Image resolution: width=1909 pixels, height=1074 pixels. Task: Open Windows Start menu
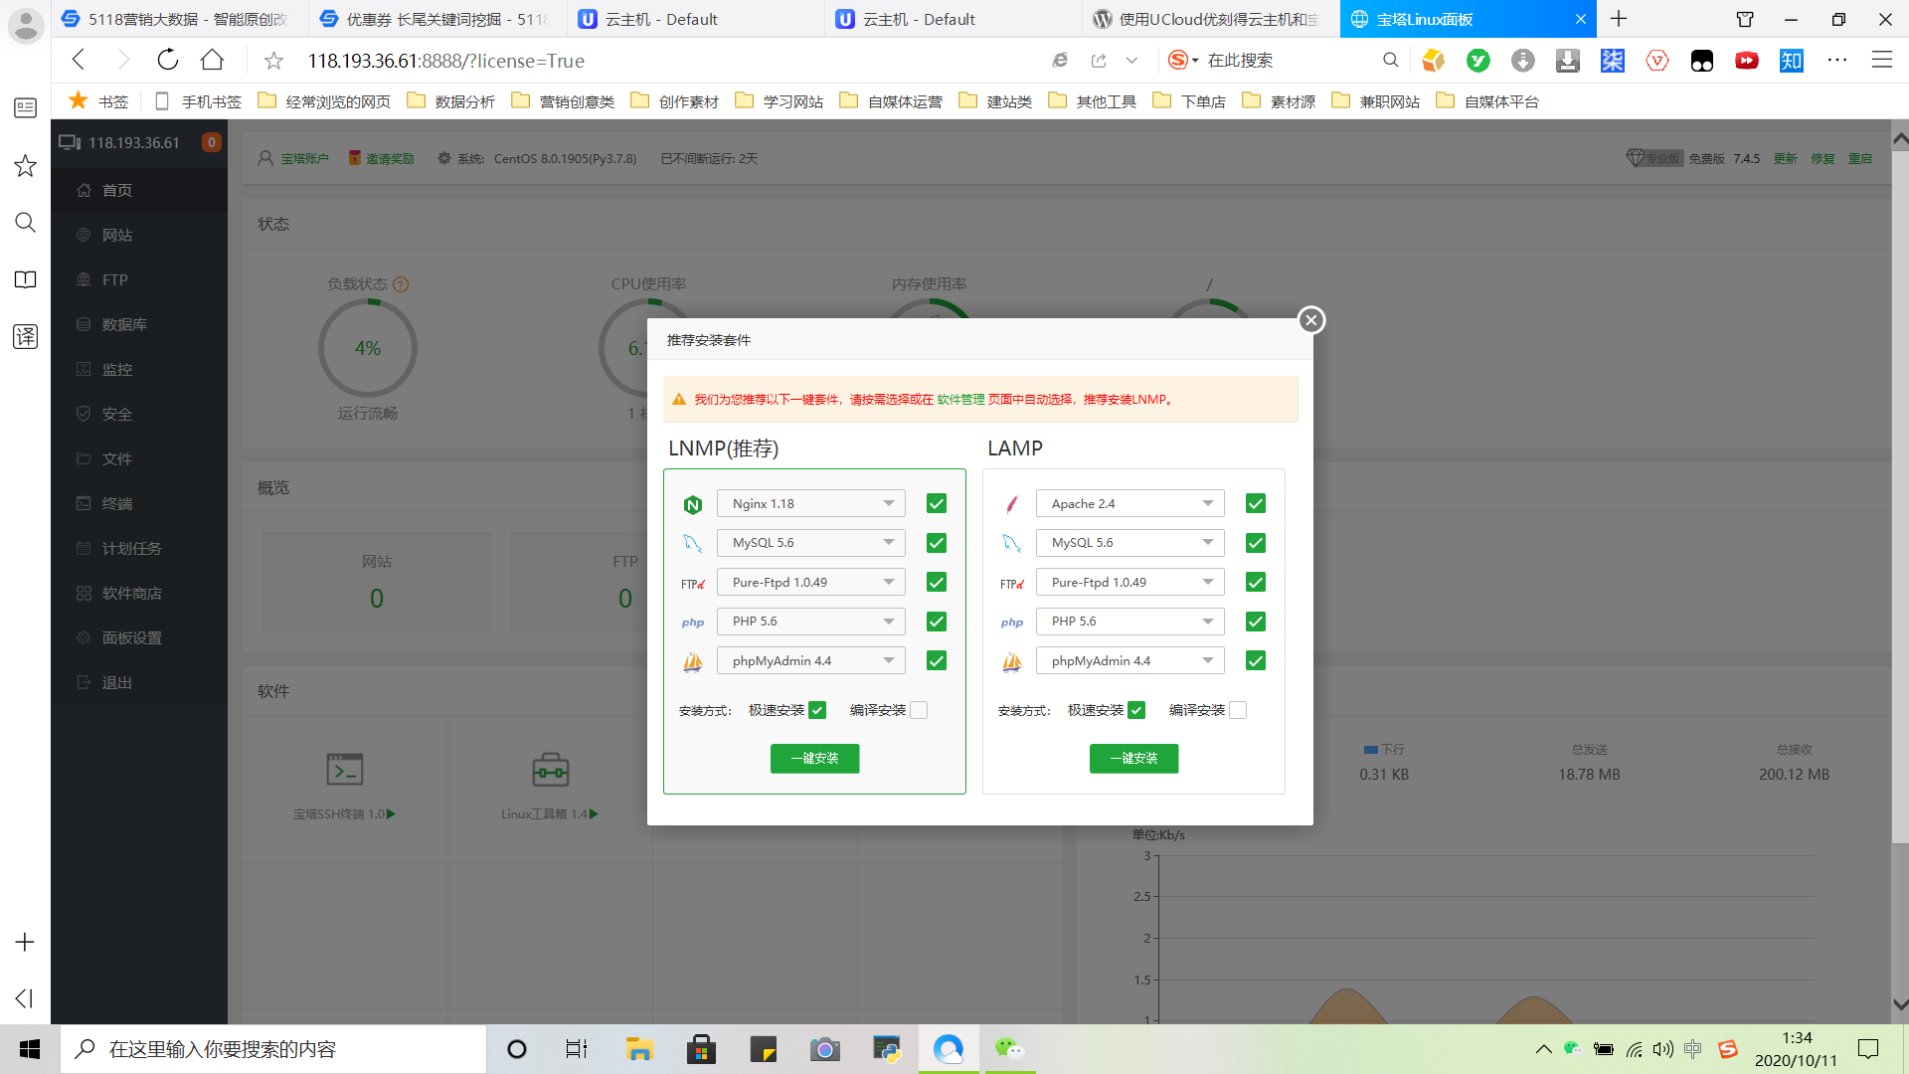(x=30, y=1049)
